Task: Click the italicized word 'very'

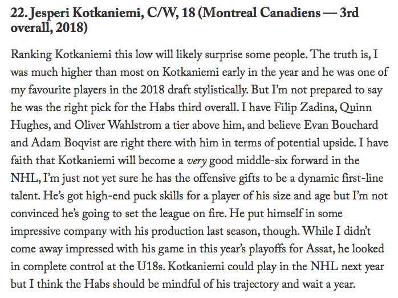Action: pos(197,161)
